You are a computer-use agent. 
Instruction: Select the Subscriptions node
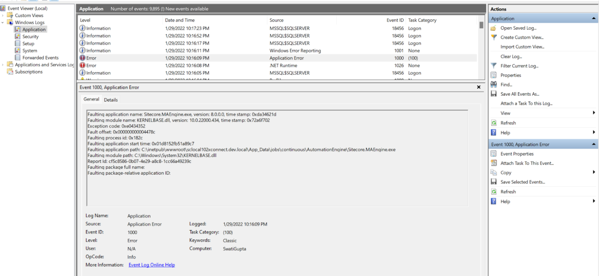tap(35, 72)
